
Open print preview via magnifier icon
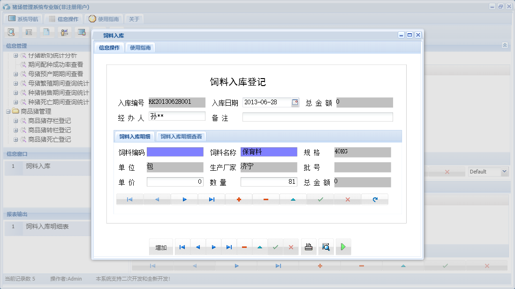click(326, 246)
